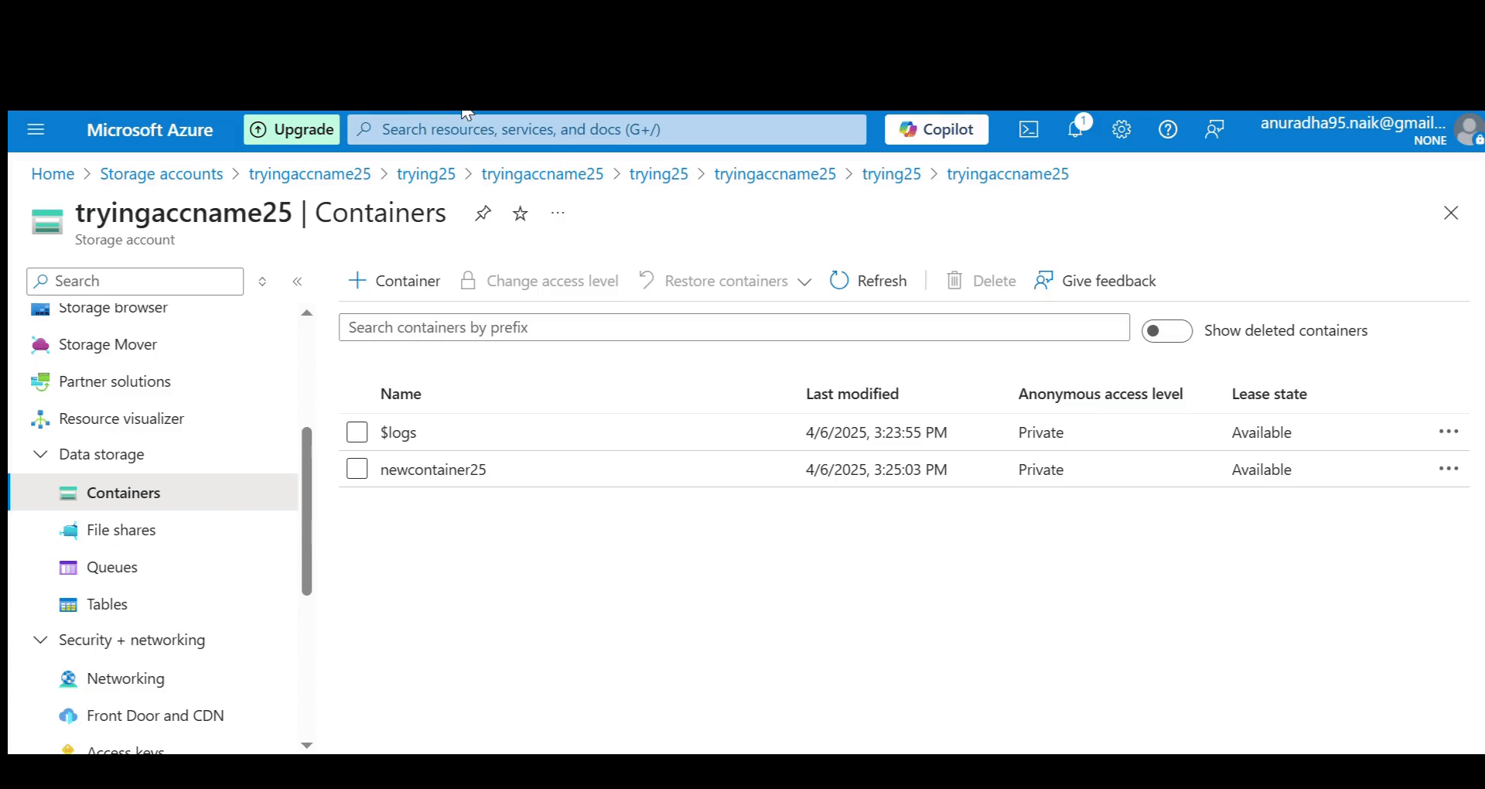Open the $logs container
The height and width of the screenshot is (789, 1485).
(398, 432)
